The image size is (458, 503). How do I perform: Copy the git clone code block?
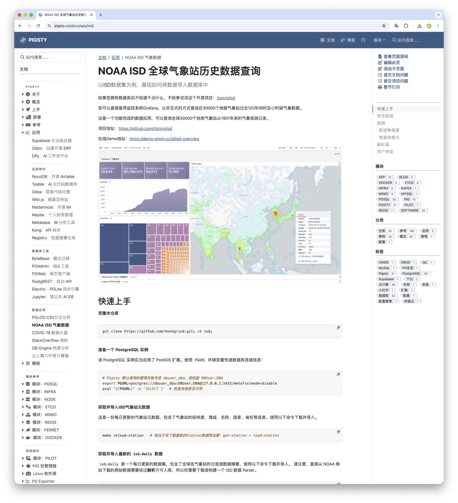(x=338, y=328)
